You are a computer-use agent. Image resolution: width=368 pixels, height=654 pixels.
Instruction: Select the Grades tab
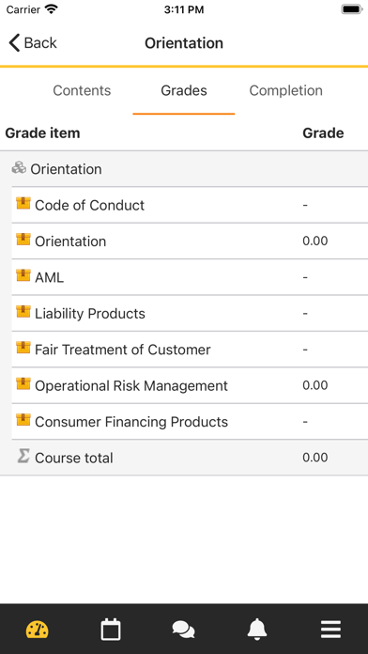point(184,90)
